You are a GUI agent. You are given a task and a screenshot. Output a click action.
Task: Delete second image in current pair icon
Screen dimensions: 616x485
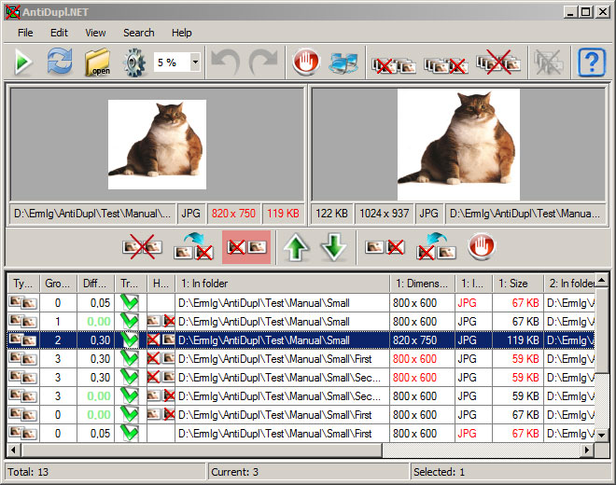click(x=385, y=247)
